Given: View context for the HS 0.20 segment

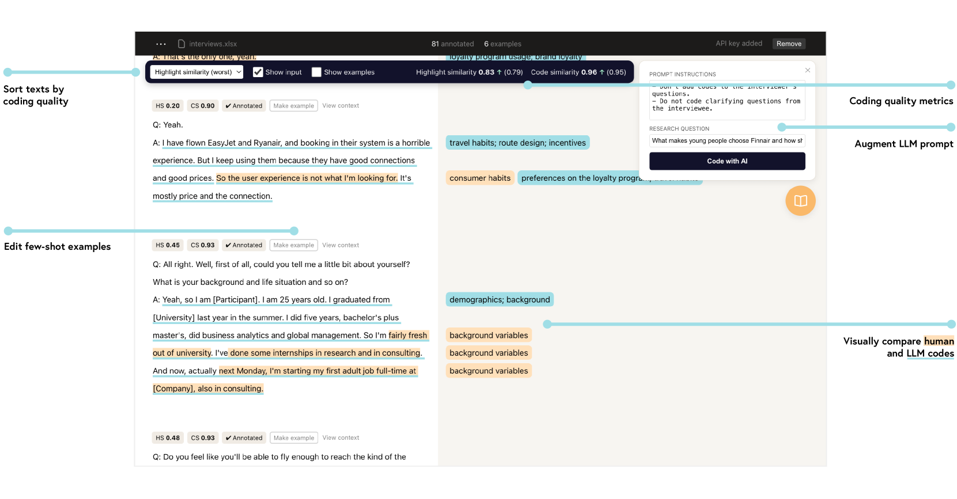Looking at the screenshot, I should (340, 106).
